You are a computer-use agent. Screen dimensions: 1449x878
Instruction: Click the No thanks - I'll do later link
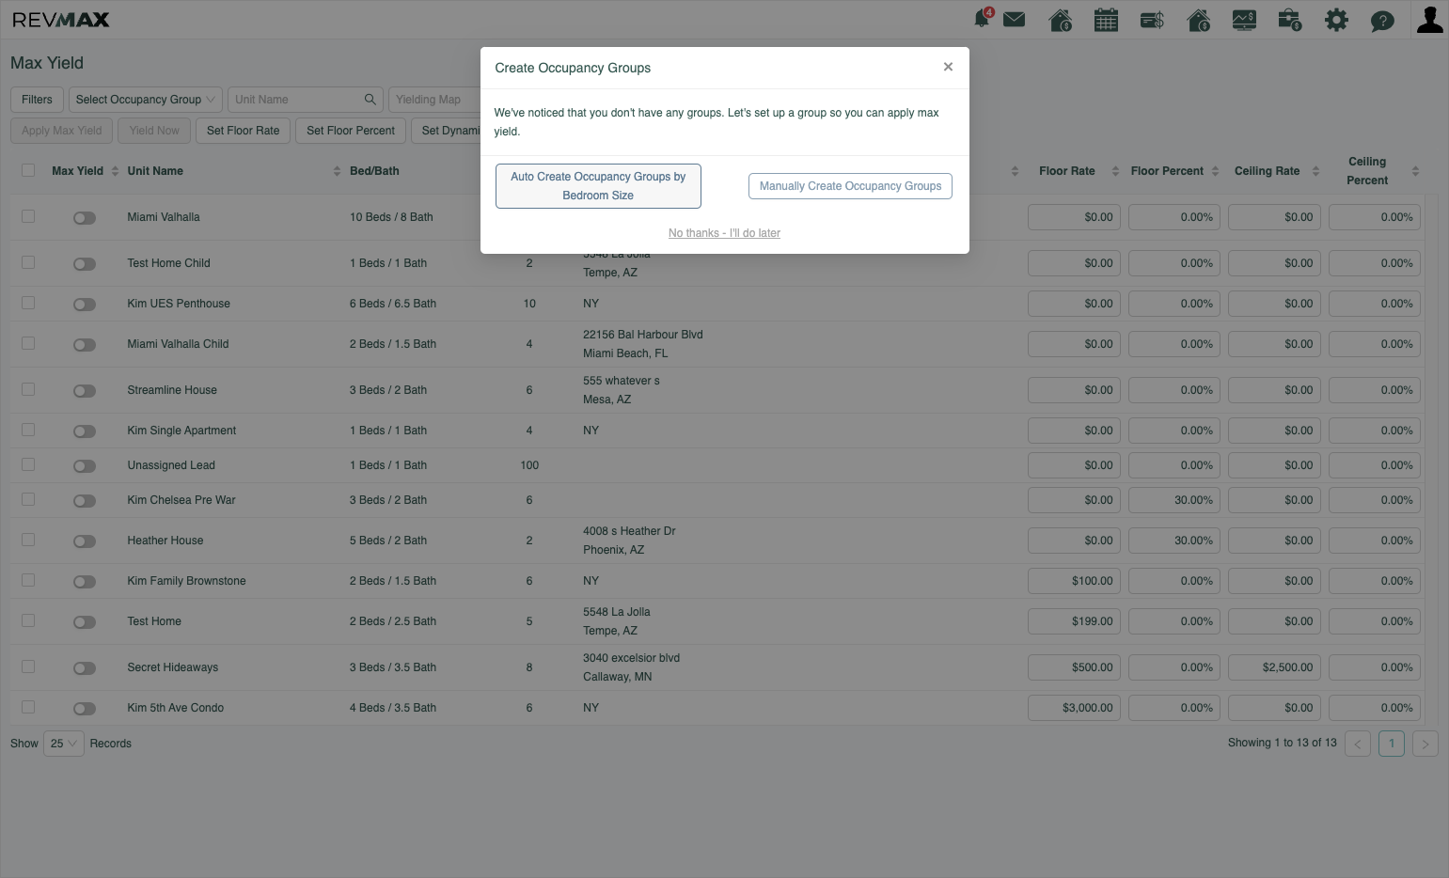pyautogui.click(x=724, y=233)
